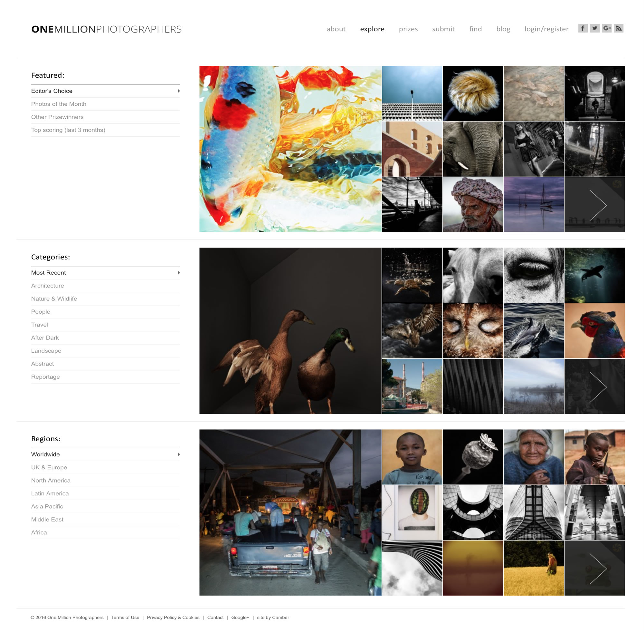Expand the Most Recent arrow
The height and width of the screenshot is (634, 644).
[179, 273]
